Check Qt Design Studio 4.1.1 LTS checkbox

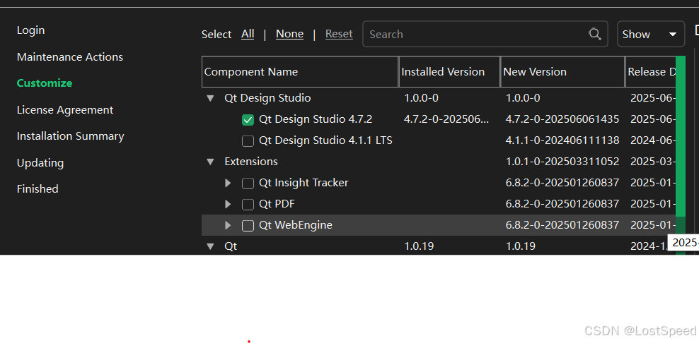pyautogui.click(x=248, y=141)
